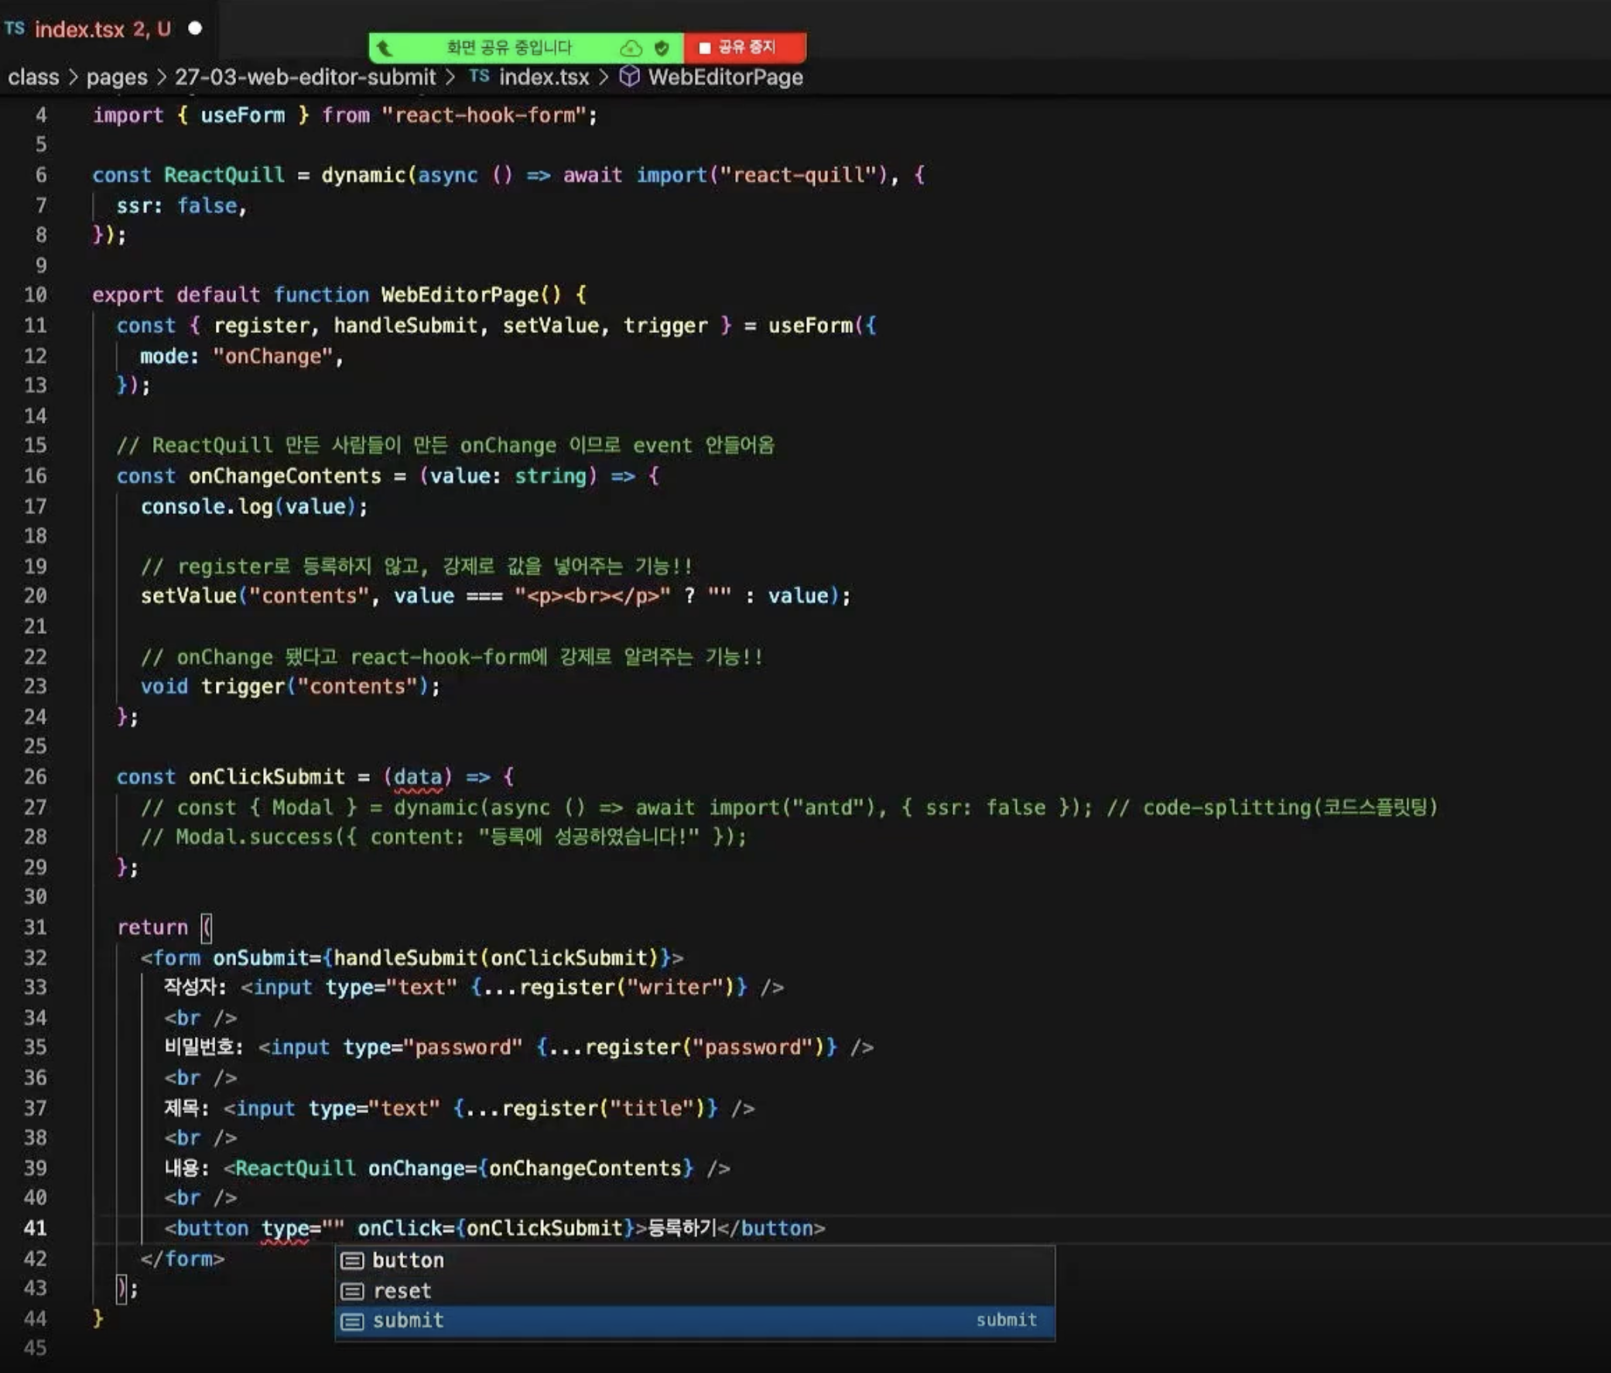This screenshot has width=1611, height=1373.
Task: Choose the reset autocomplete suggestion
Action: 694,1290
